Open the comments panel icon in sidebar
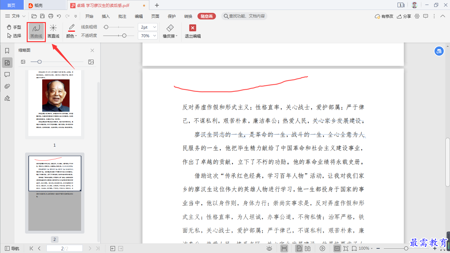 click(x=7, y=74)
